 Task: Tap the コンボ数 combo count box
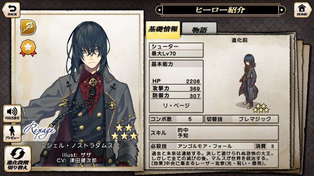(x=176, y=119)
